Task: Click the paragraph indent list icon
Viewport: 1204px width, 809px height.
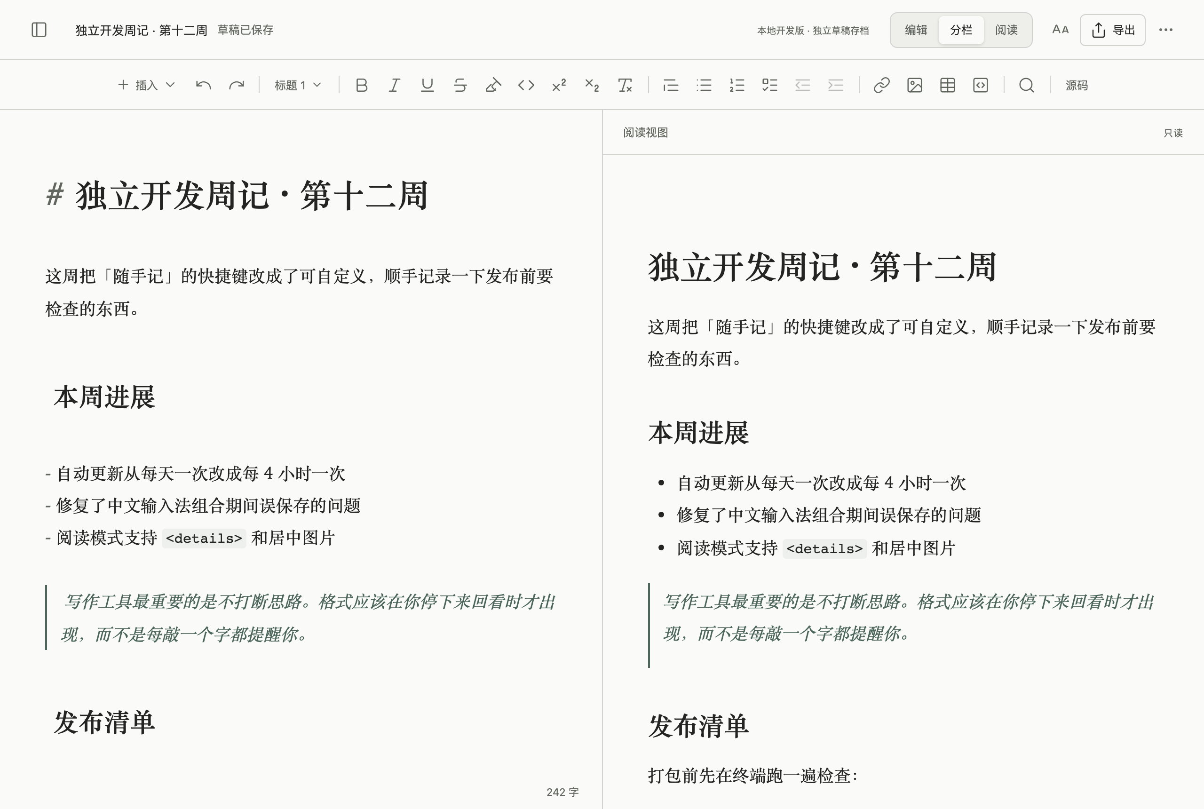Action: (x=671, y=85)
